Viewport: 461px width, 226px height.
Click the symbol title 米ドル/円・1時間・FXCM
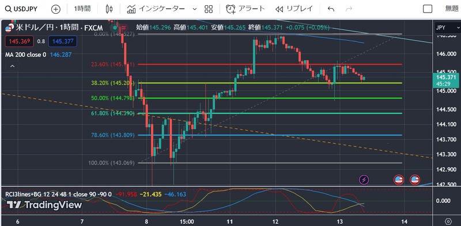click(x=59, y=28)
